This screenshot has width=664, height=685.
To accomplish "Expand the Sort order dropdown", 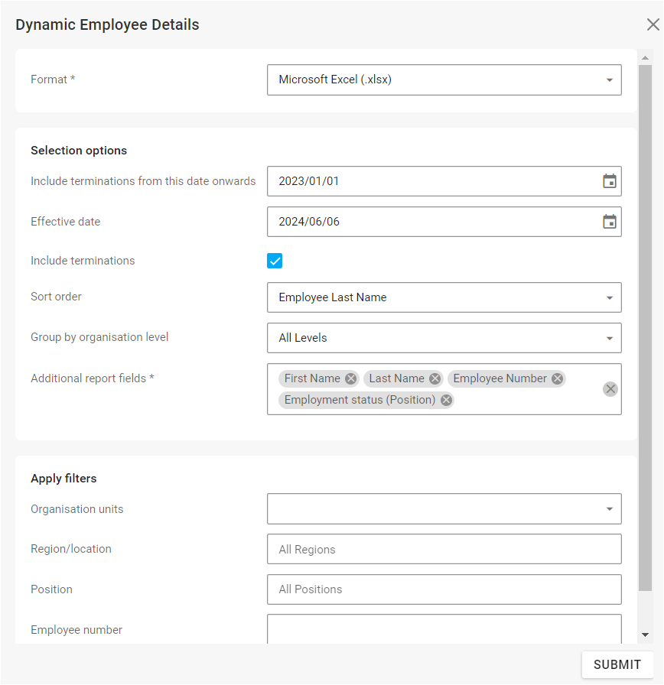I will point(444,297).
